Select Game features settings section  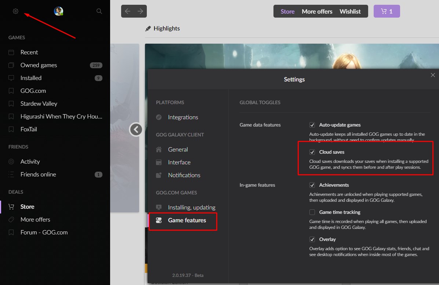tap(187, 220)
